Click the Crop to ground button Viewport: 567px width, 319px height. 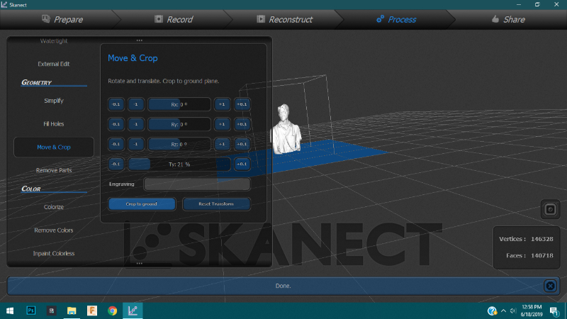(142, 204)
